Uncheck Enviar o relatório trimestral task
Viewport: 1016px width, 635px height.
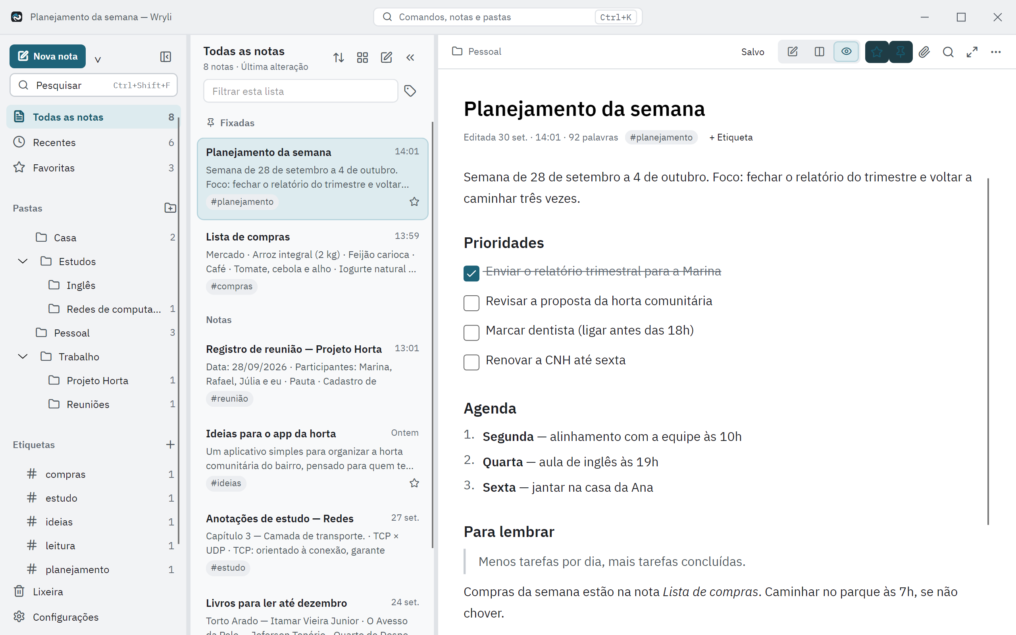pyautogui.click(x=471, y=273)
